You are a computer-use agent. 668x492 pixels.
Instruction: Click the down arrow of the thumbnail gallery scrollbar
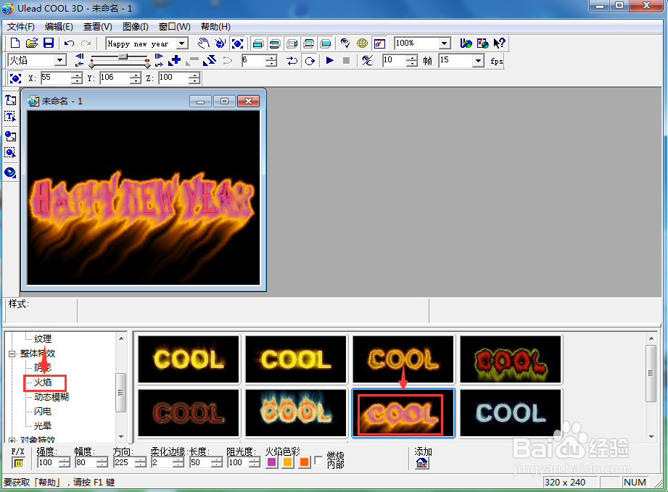pyautogui.click(x=651, y=436)
